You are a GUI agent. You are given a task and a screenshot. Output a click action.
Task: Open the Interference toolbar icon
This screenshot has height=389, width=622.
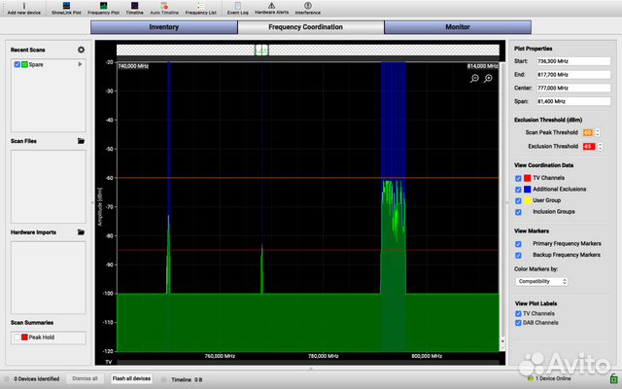(x=307, y=8)
